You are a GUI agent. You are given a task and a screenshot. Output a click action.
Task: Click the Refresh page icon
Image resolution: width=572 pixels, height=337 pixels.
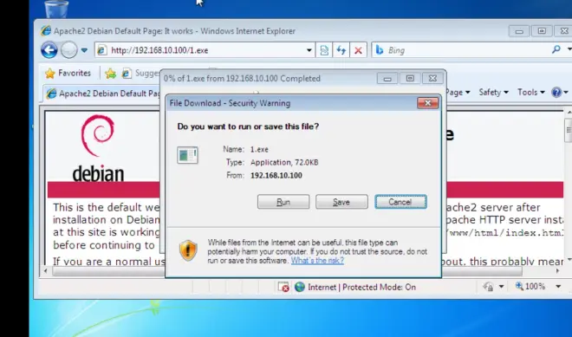tap(341, 50)
